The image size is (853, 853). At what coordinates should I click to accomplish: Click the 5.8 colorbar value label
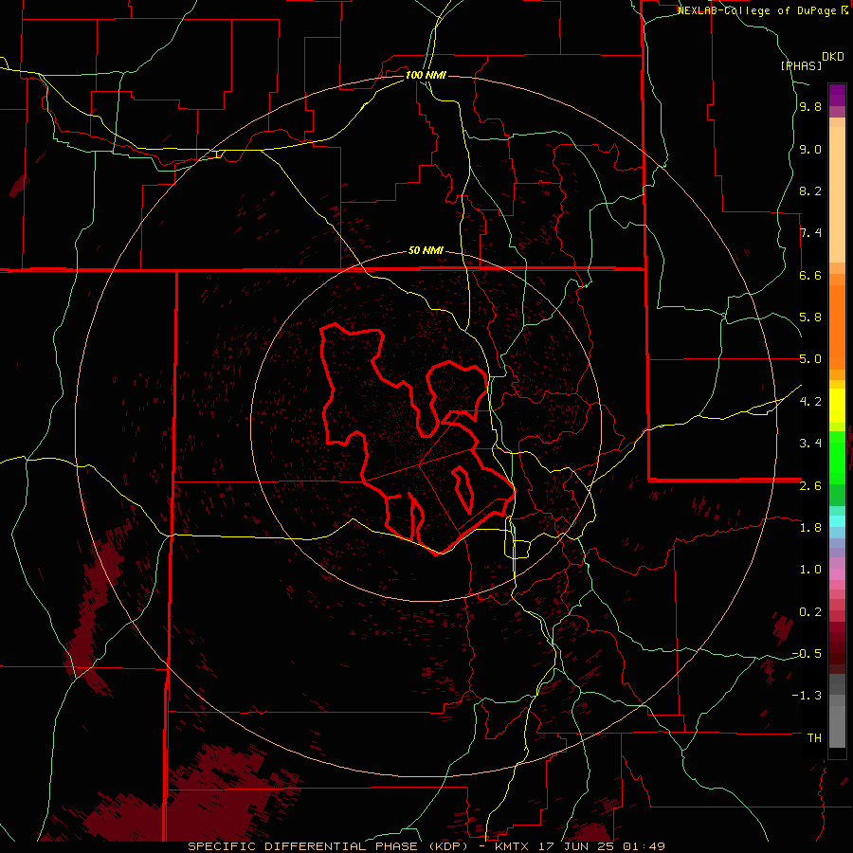point(810,318)
